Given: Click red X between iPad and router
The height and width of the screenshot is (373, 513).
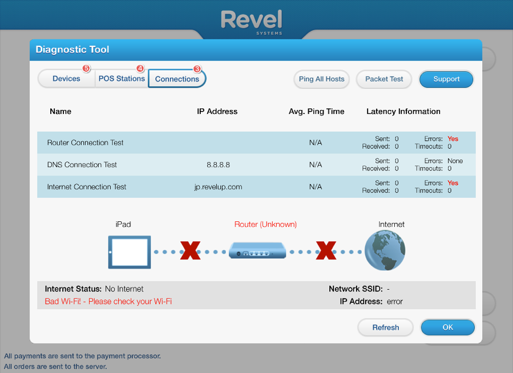Looking at the screenshot, I should pos(191,250).
